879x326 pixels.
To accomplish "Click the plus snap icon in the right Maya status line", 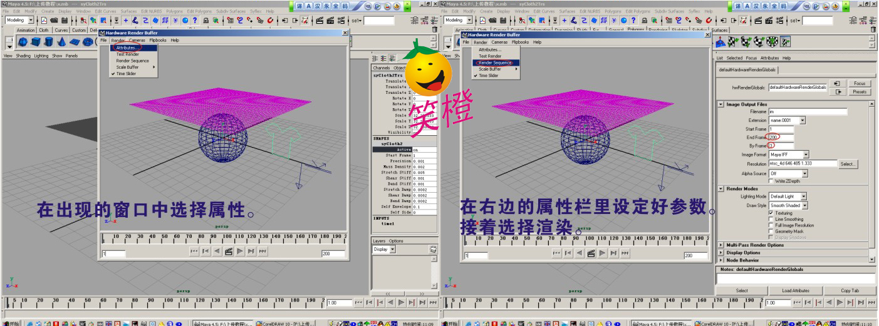I will coord(564,20).
